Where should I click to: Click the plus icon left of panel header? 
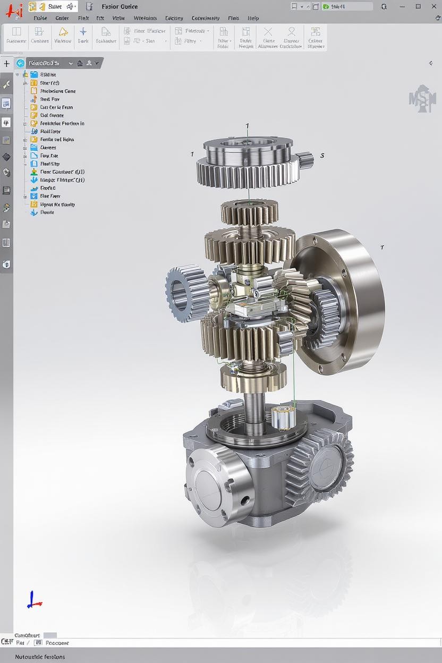coord(6,63)
